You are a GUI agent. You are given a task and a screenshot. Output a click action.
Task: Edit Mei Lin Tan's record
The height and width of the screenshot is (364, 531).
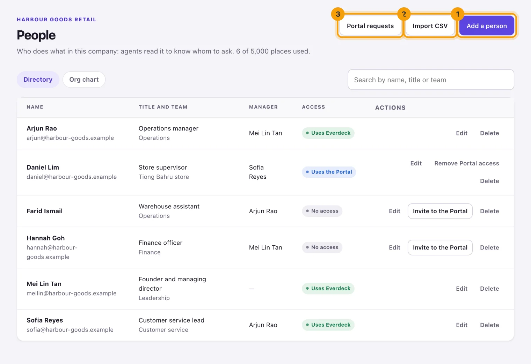[x=461, y=289]
